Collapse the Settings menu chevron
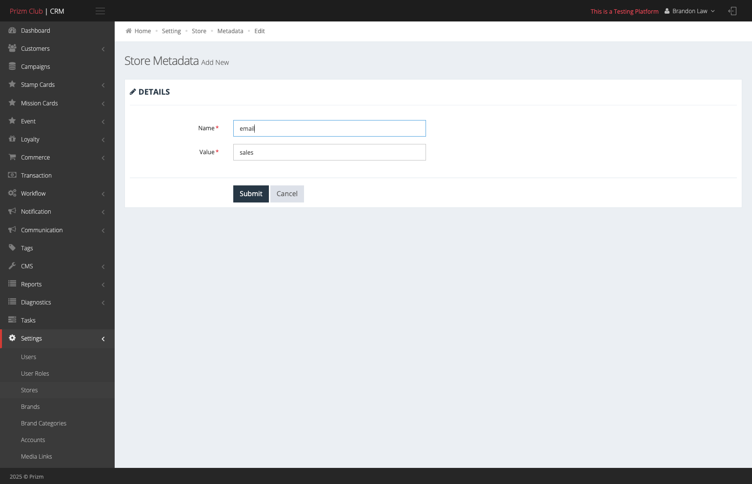This screenshot has height=484, width=752. pyautogui.click(x=103, y=339)
